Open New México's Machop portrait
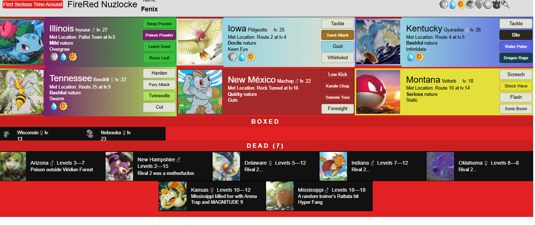This screenshot has width=535, height=225. point(200,92)
